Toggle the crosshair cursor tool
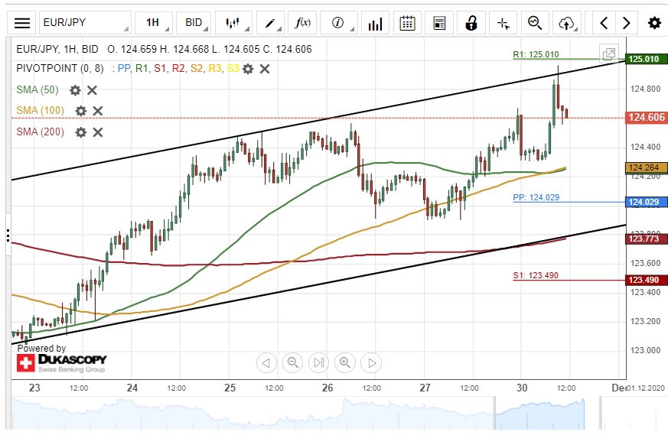This screenshot has height=435, width=668. (503, 23)
